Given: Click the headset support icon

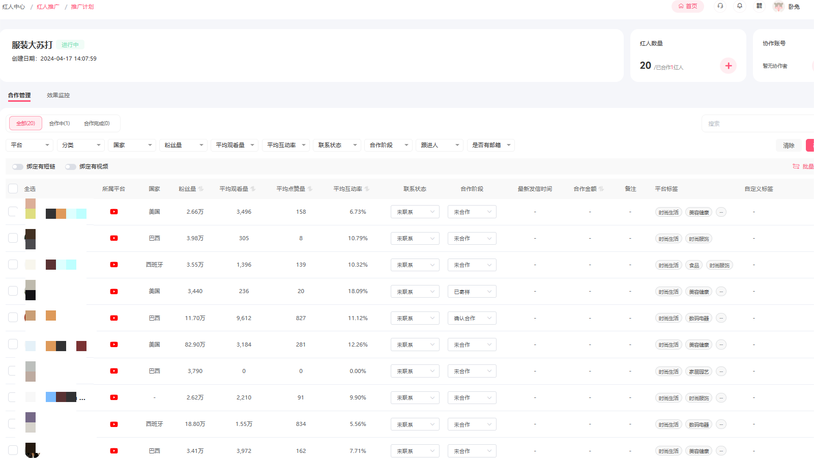Looking at the screenshot, I should (720, 6).
